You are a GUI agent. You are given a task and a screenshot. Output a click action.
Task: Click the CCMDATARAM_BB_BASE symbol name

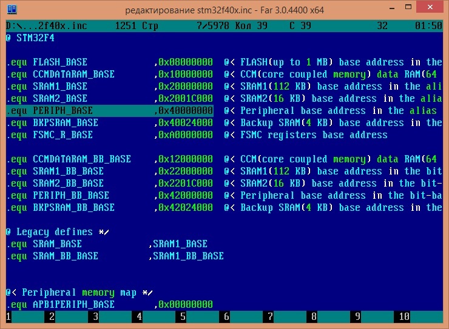82,159
